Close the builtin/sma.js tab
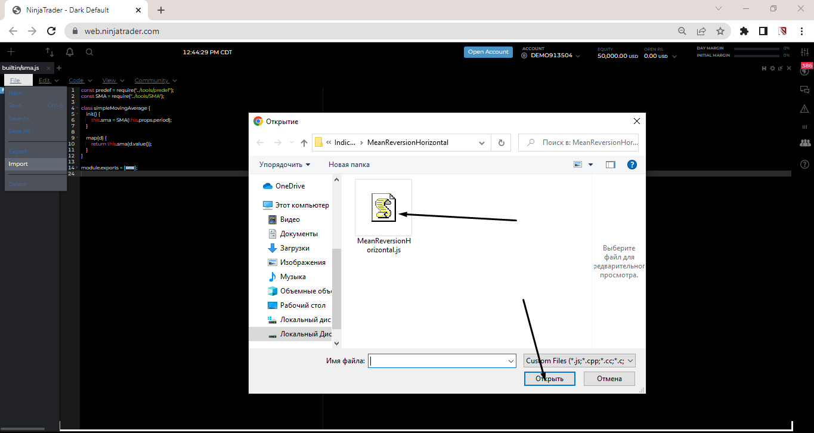This screenshot has width=814, height=433. tap(49, 68)
